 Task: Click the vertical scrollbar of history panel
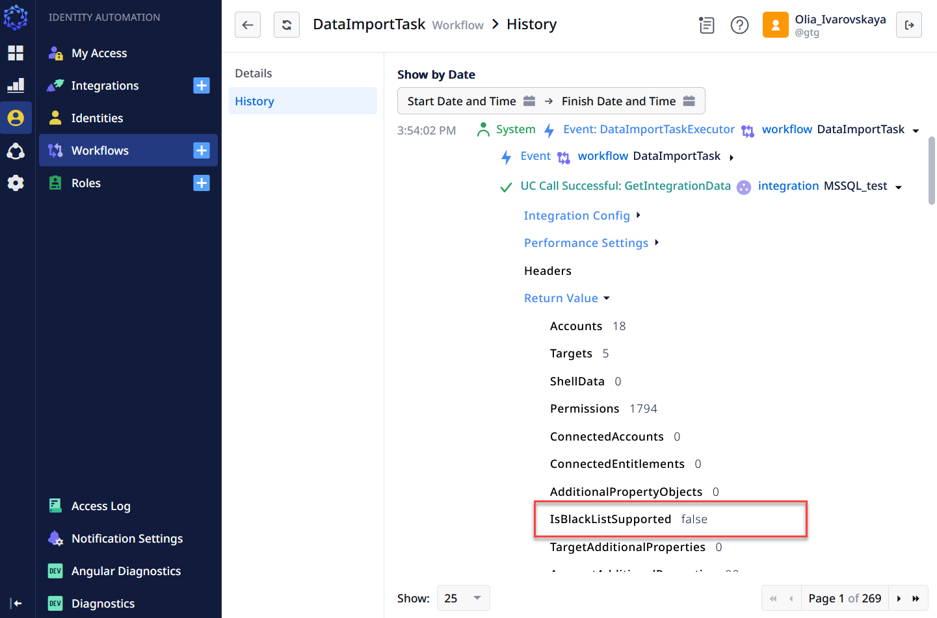click(931, 170)
